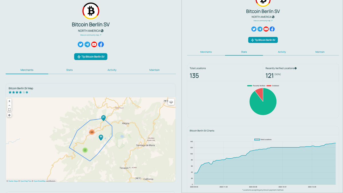Click info icon beside Recently Verified Locations

(296, 68)
